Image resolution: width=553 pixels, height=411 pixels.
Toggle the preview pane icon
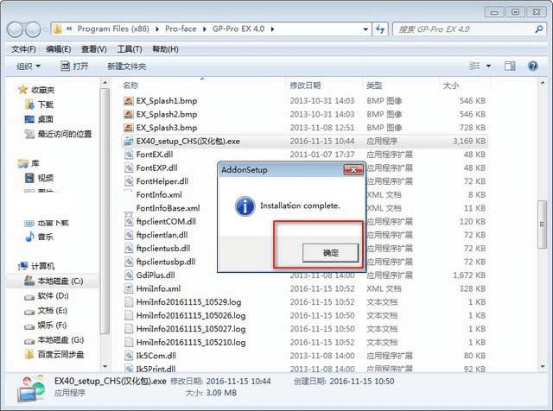[510, 66]
